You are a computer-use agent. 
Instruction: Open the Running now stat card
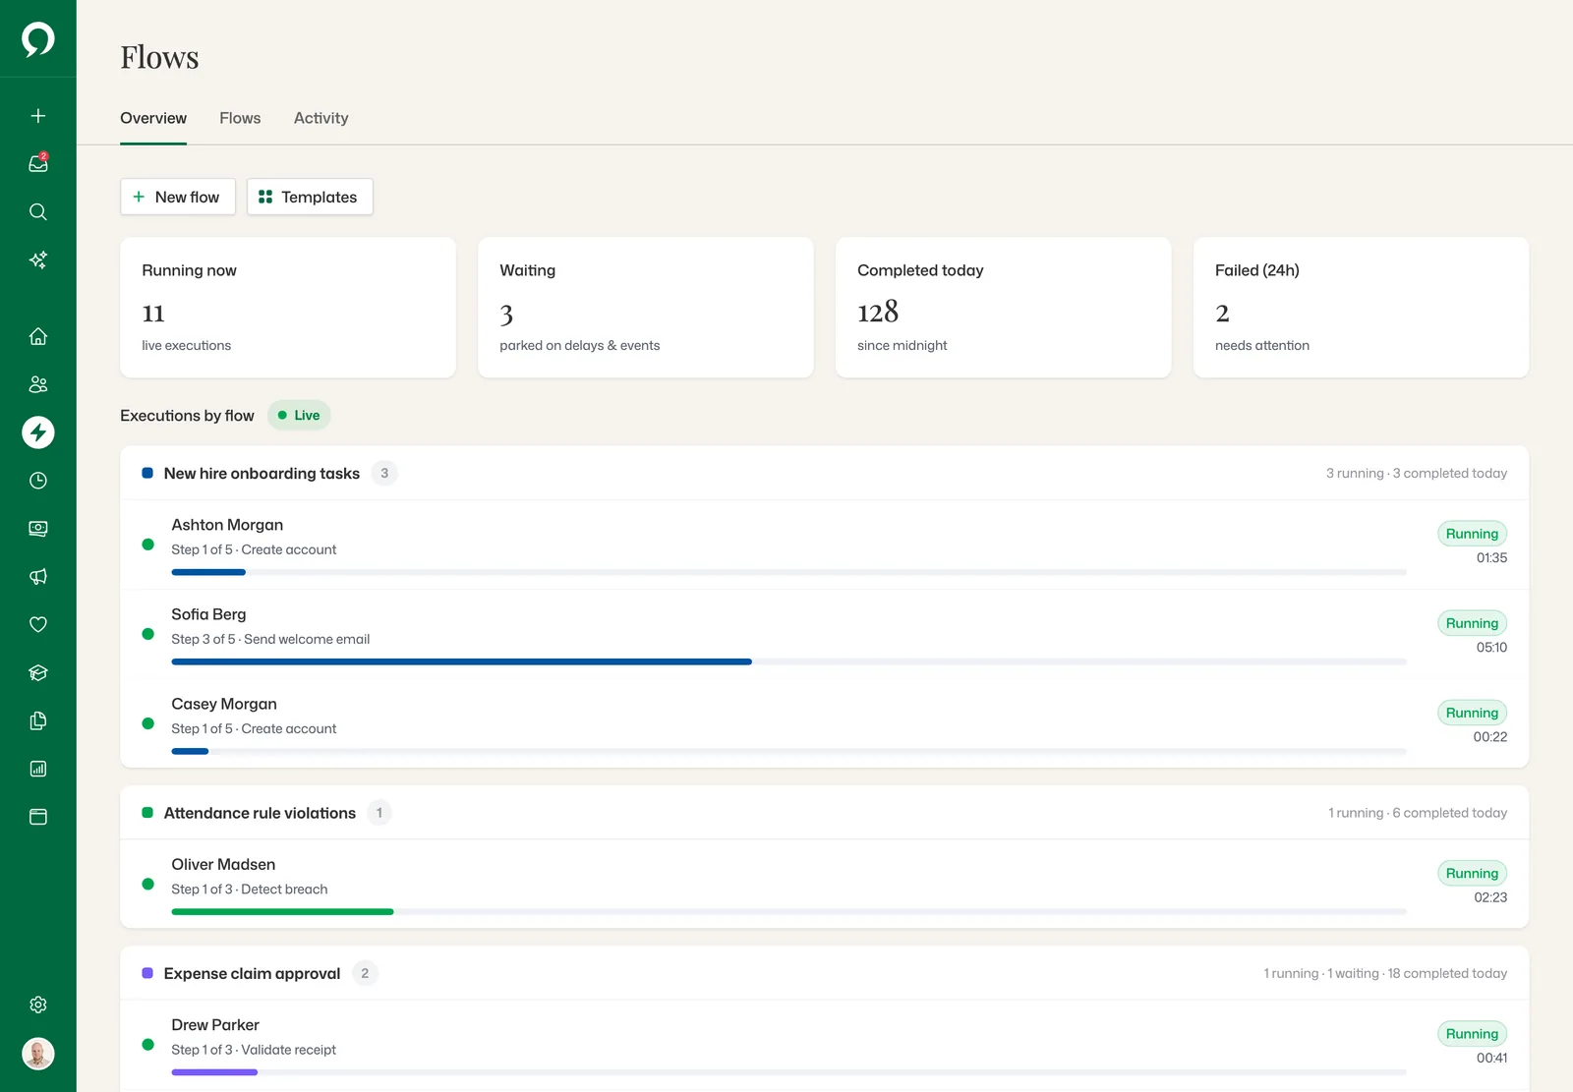pyautogui.click(x=288, y=308)
